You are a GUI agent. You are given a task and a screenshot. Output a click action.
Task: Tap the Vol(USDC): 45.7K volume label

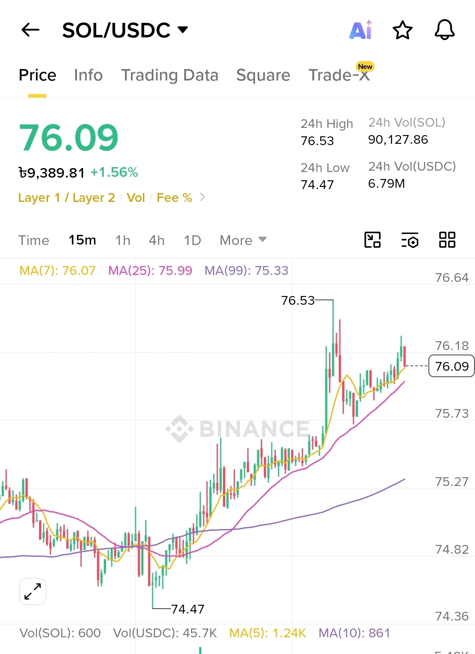pos(165,633)
